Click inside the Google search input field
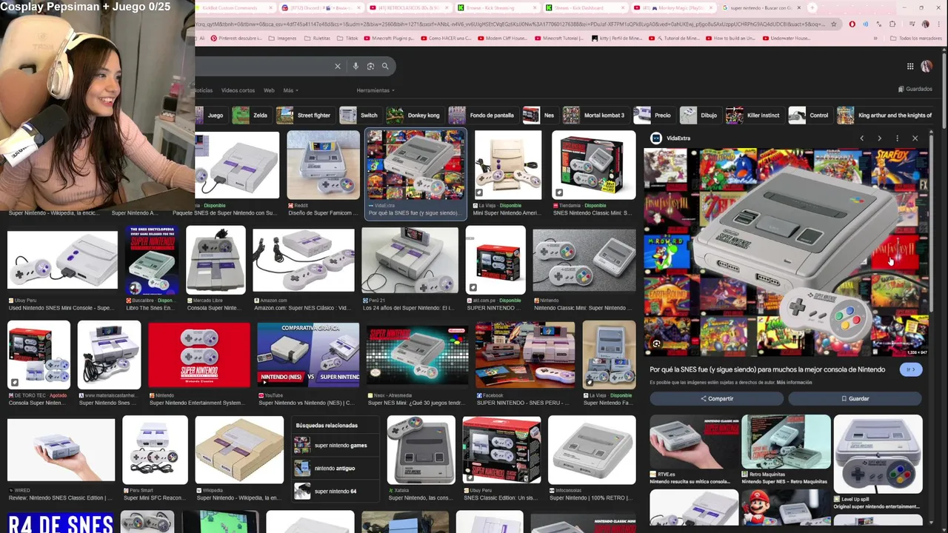948x533 pixels. pyautogui.click(x=263, y=67)
